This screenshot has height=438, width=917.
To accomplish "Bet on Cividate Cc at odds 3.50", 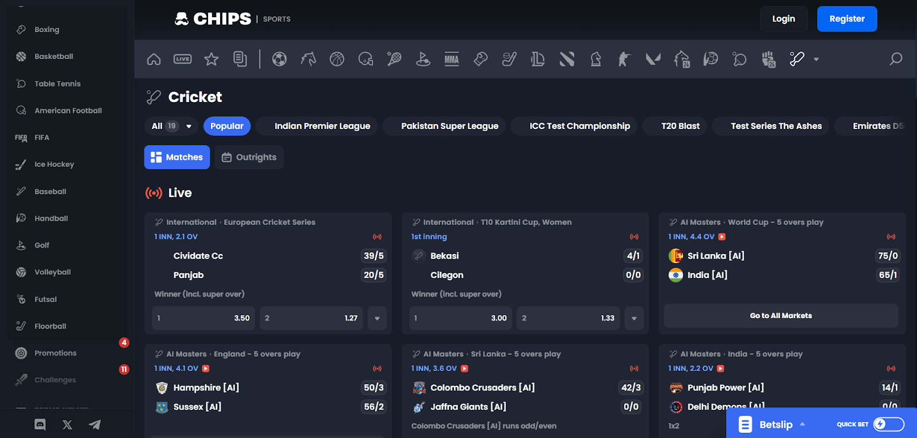I will click(203, 318).
